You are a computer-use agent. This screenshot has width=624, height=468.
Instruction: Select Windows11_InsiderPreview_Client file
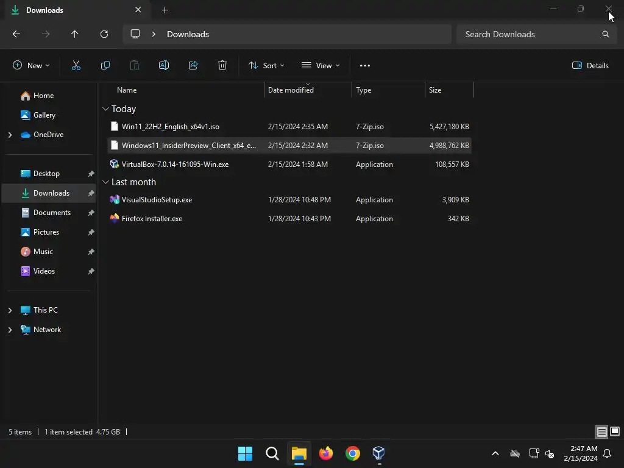pos(289,145)
